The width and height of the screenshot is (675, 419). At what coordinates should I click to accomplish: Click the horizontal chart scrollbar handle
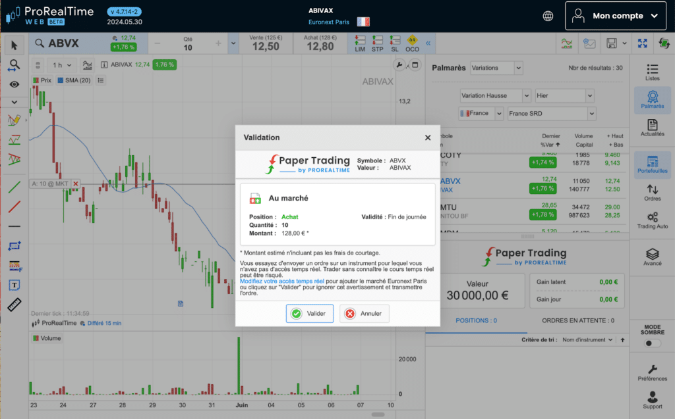click(378, 414)
